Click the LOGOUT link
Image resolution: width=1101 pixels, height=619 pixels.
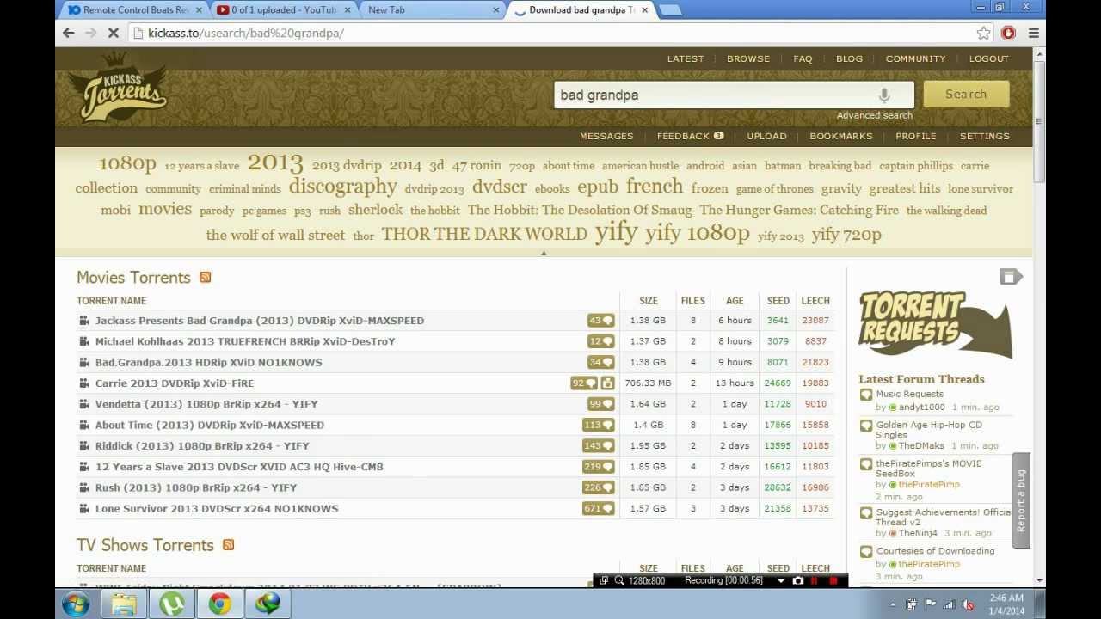(x=989, y=58)
